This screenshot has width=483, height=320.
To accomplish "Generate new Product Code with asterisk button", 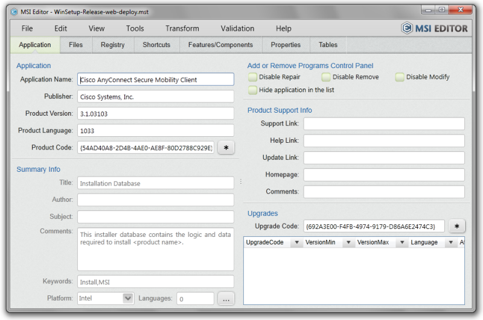I will pyautogui.click(x=226, y=148).
